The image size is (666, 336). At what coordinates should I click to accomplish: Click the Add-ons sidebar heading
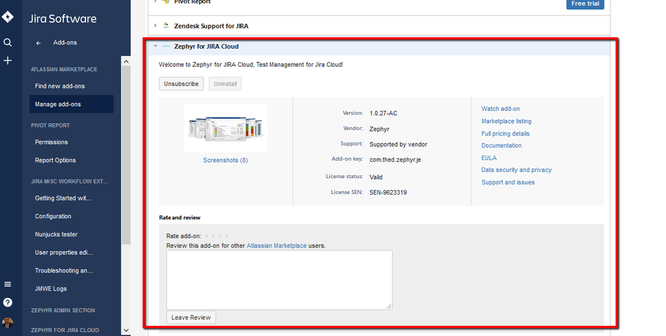(x=65, y=43)
